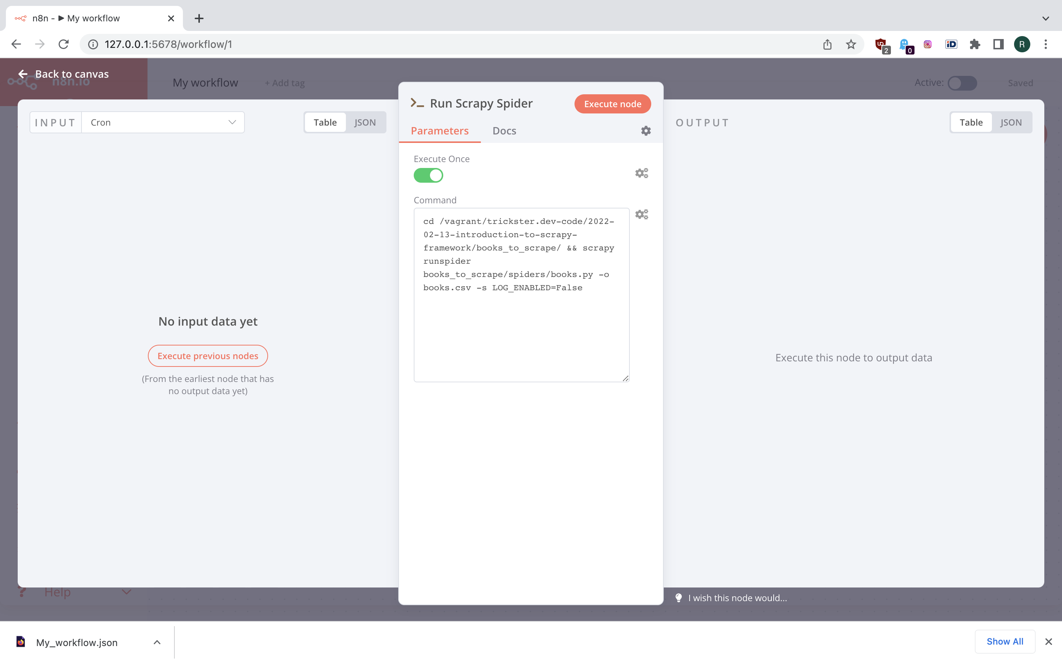Select JSON view in Output panel
This screenshot has width=1062, height=663.
[1011, 122]
